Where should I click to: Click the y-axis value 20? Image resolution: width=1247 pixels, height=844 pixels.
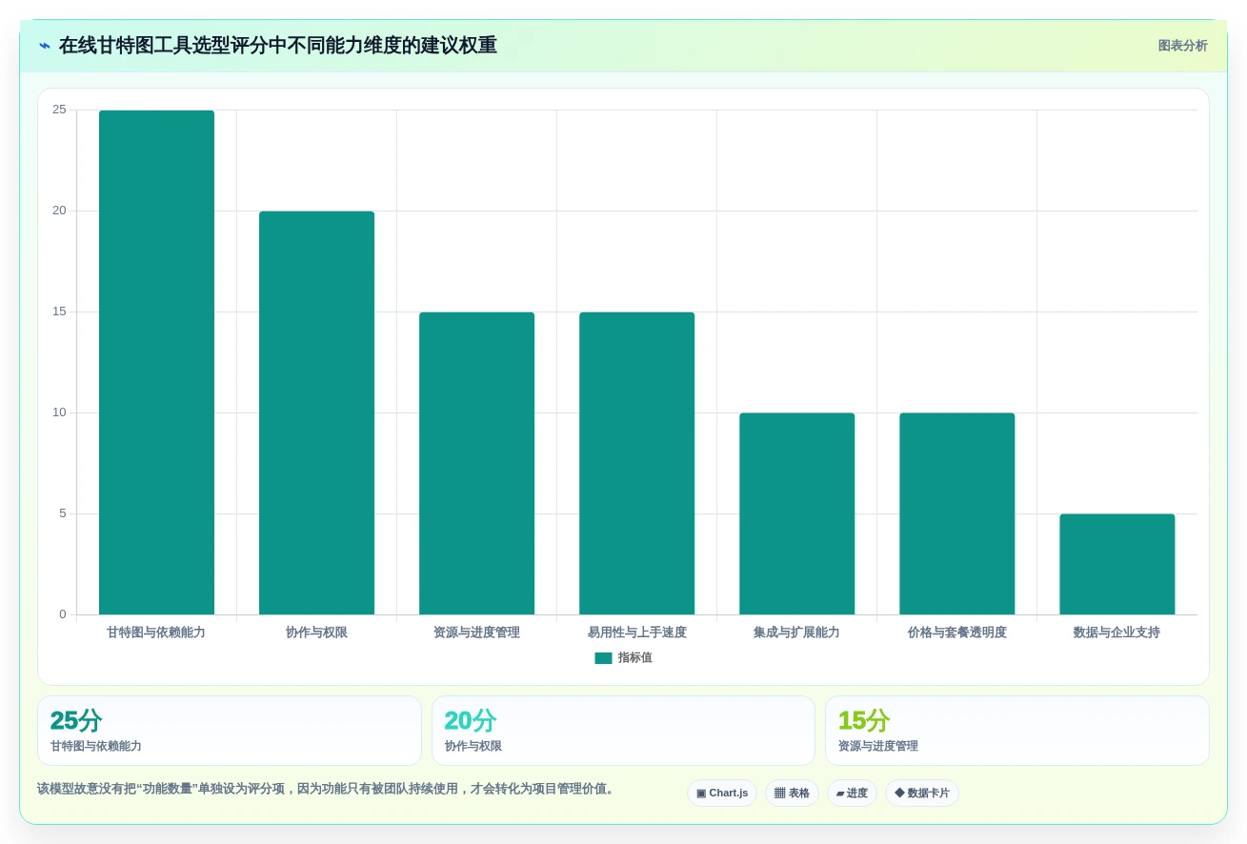click(59, 211)
